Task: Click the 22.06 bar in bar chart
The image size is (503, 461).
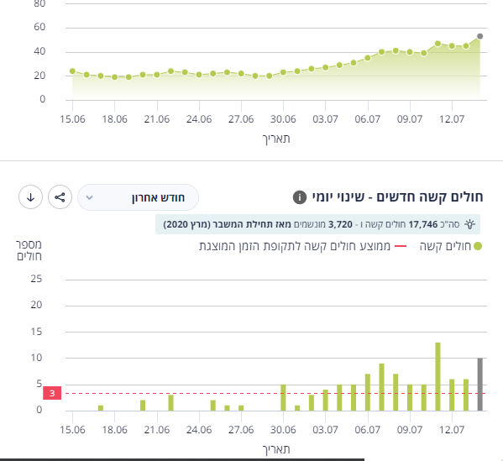Action: tap(171, 402)
